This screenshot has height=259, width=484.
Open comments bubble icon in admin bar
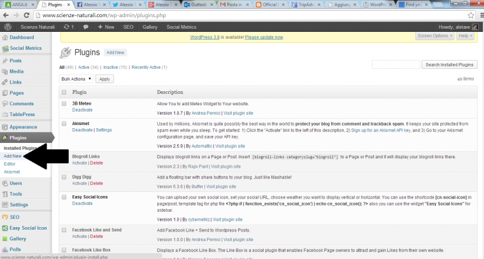[x=86, y=27]
